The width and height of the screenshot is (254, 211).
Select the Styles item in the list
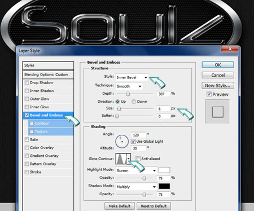coord(48,65)
